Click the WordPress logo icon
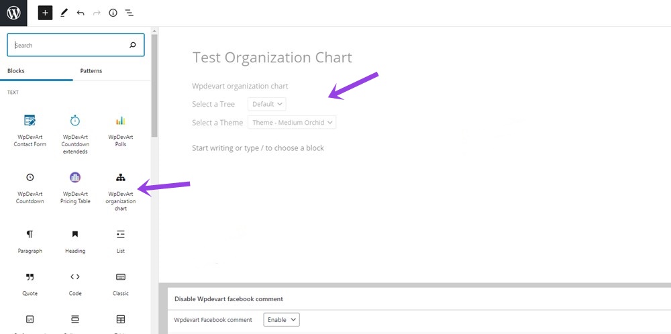Viewport: 671px width, 334px height. [x=13, y=13]
